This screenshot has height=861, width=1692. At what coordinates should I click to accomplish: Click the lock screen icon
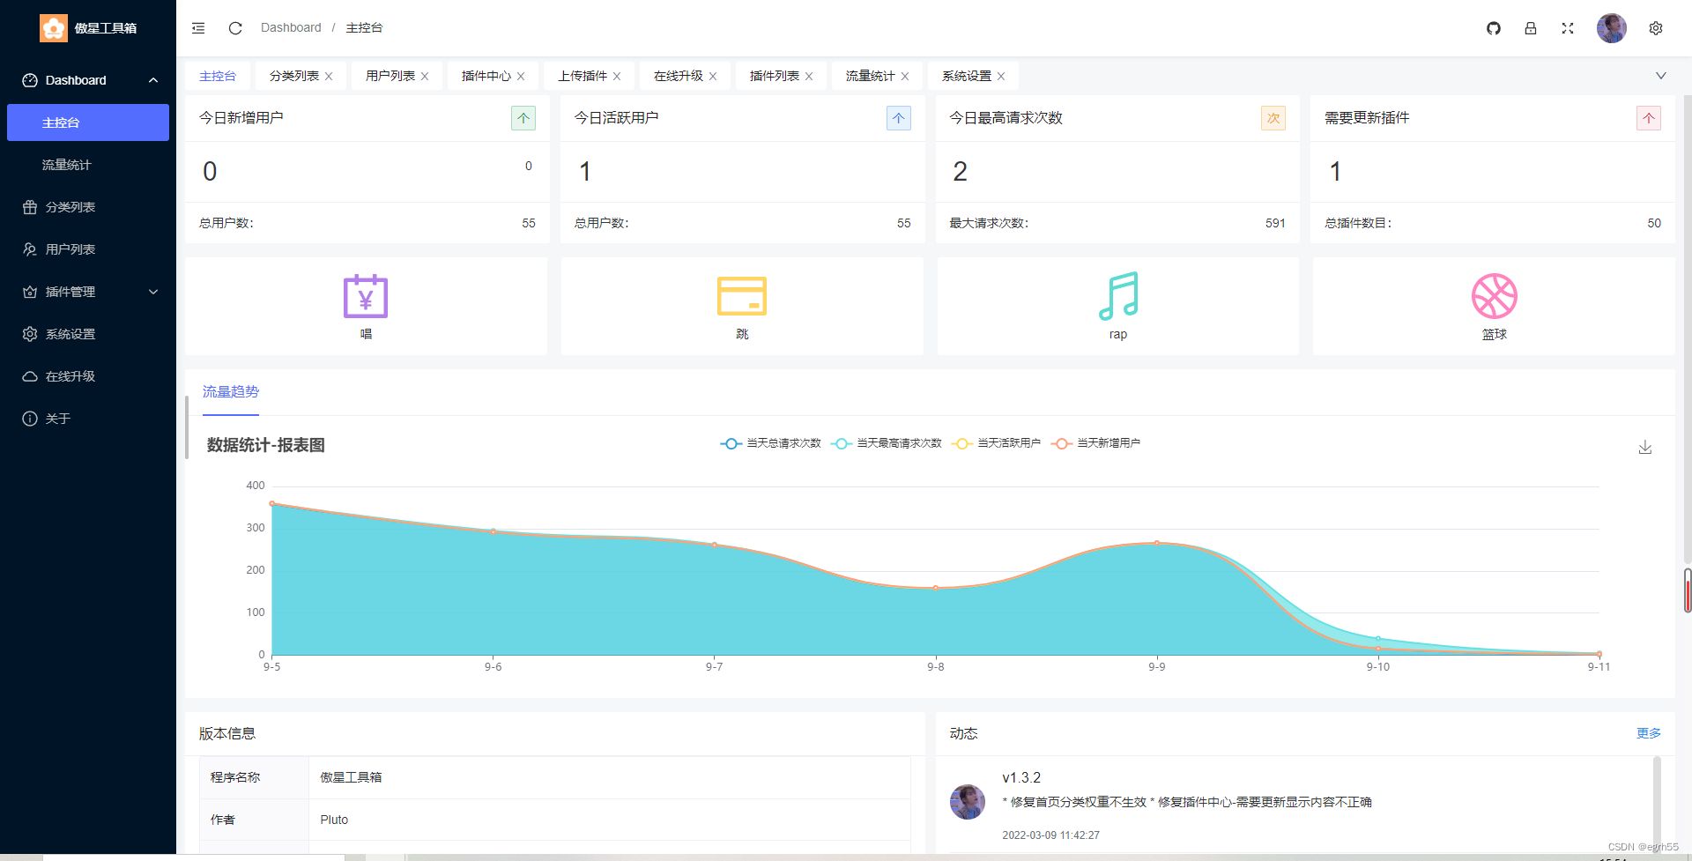pyautogui.click(x=1530, y=28)
